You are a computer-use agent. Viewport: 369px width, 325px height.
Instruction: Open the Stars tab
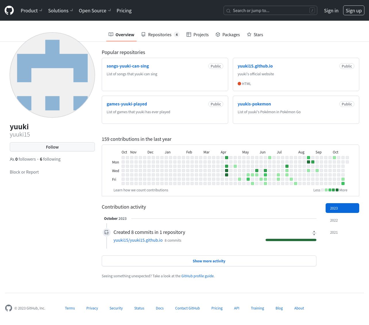(255, 34)
